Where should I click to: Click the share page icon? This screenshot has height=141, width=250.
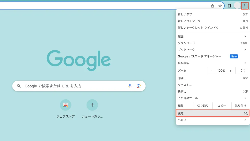click(x=212, y=6)
